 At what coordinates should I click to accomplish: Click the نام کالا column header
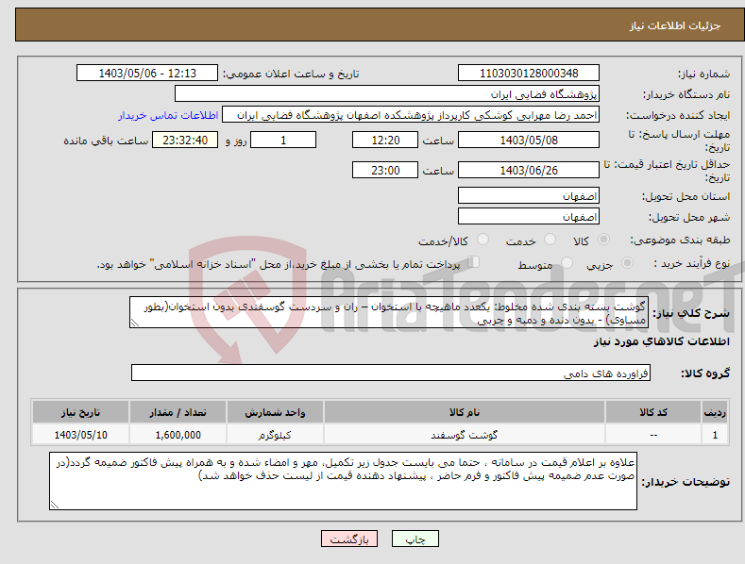point(465,412)
